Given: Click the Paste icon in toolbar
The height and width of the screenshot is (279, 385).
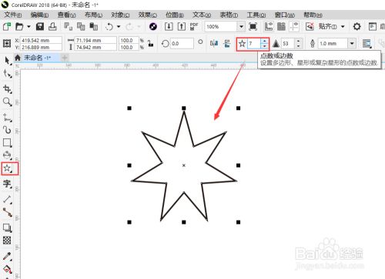Looking at the screenshot, I should point(94,26).
